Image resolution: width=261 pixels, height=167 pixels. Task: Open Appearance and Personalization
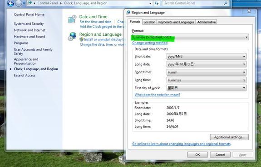point(26,61)
